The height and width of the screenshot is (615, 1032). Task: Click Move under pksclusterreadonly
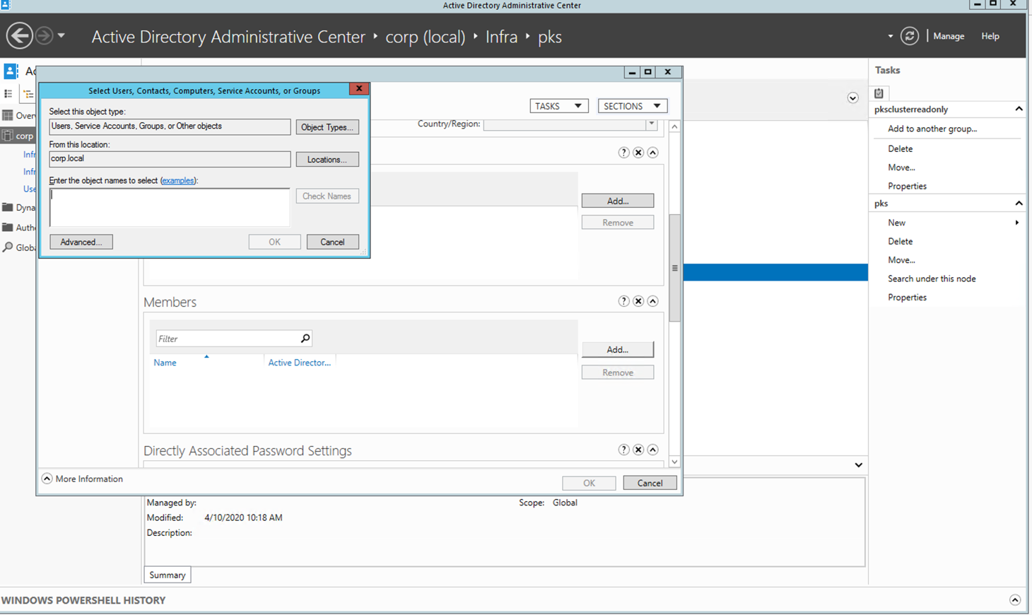pos(901,168)
